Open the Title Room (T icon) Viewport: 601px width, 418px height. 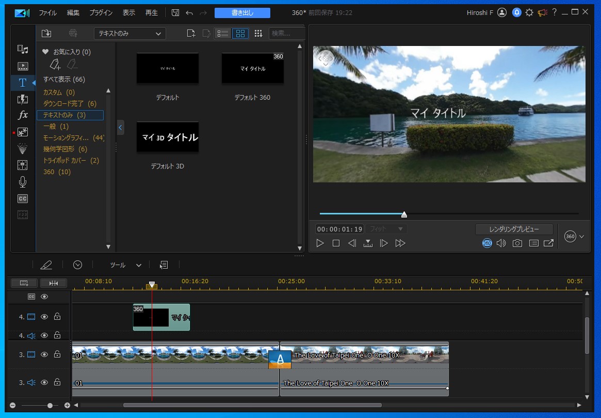[x=23, y=83]
